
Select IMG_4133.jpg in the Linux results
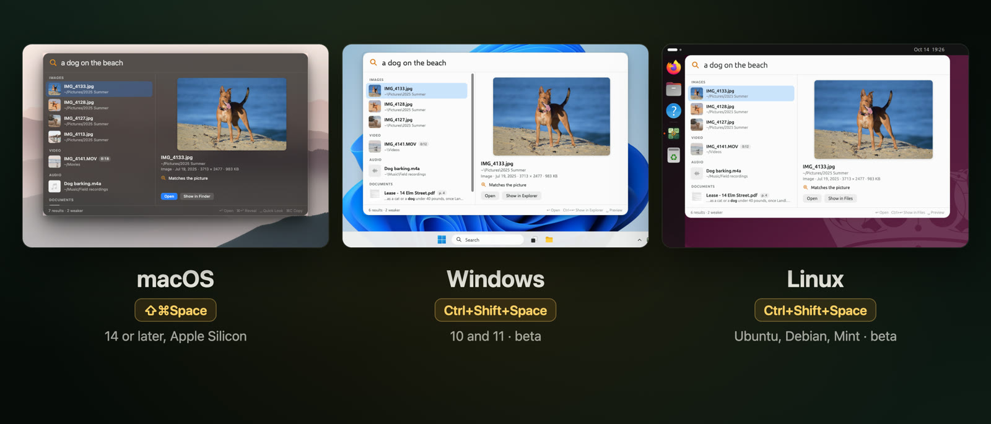coord(741,93)
